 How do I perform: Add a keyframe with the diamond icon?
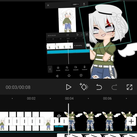point(84,87)
